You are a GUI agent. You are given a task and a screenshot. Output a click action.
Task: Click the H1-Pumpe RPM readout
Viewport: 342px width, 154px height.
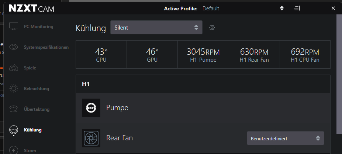click(x=203, y=55)
